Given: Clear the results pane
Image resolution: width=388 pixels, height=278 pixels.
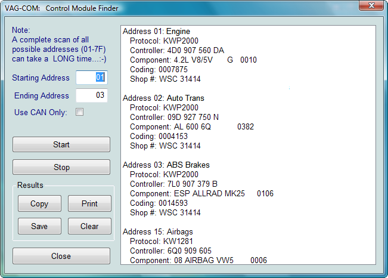Looking at the screenshot, I should (89, 226).
